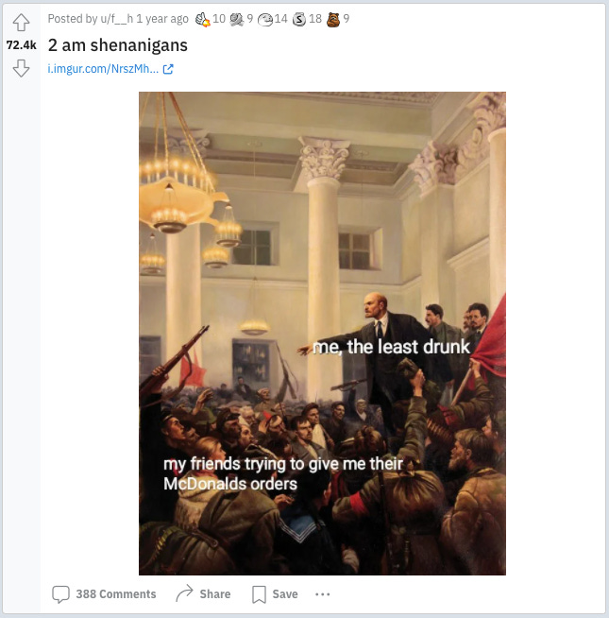Open user u/f__h profile
The image size is (609, 618).
[x=117, y=19]
